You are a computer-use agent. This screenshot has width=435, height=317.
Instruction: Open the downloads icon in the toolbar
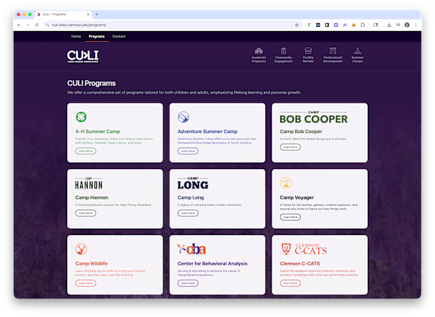(389, 25)
